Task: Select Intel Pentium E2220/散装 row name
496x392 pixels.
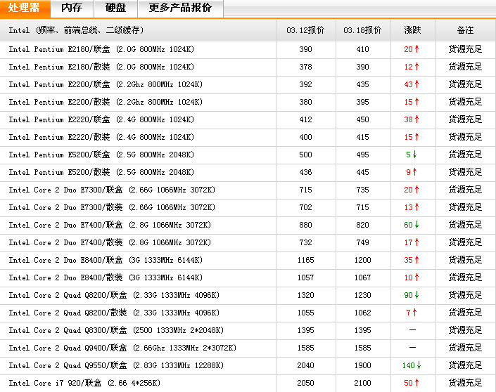Action: point(101,137)
